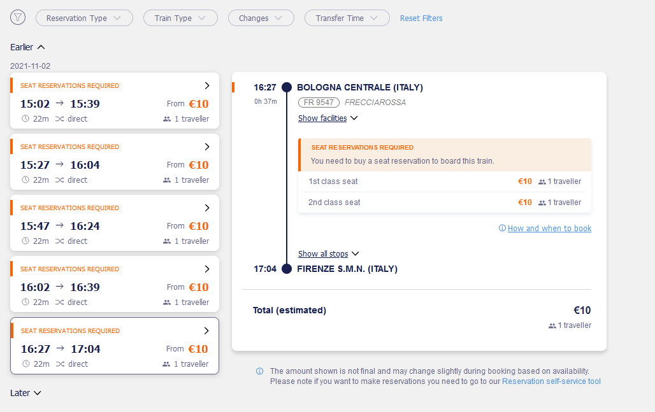Expand Show all stops list

[329, 254]
